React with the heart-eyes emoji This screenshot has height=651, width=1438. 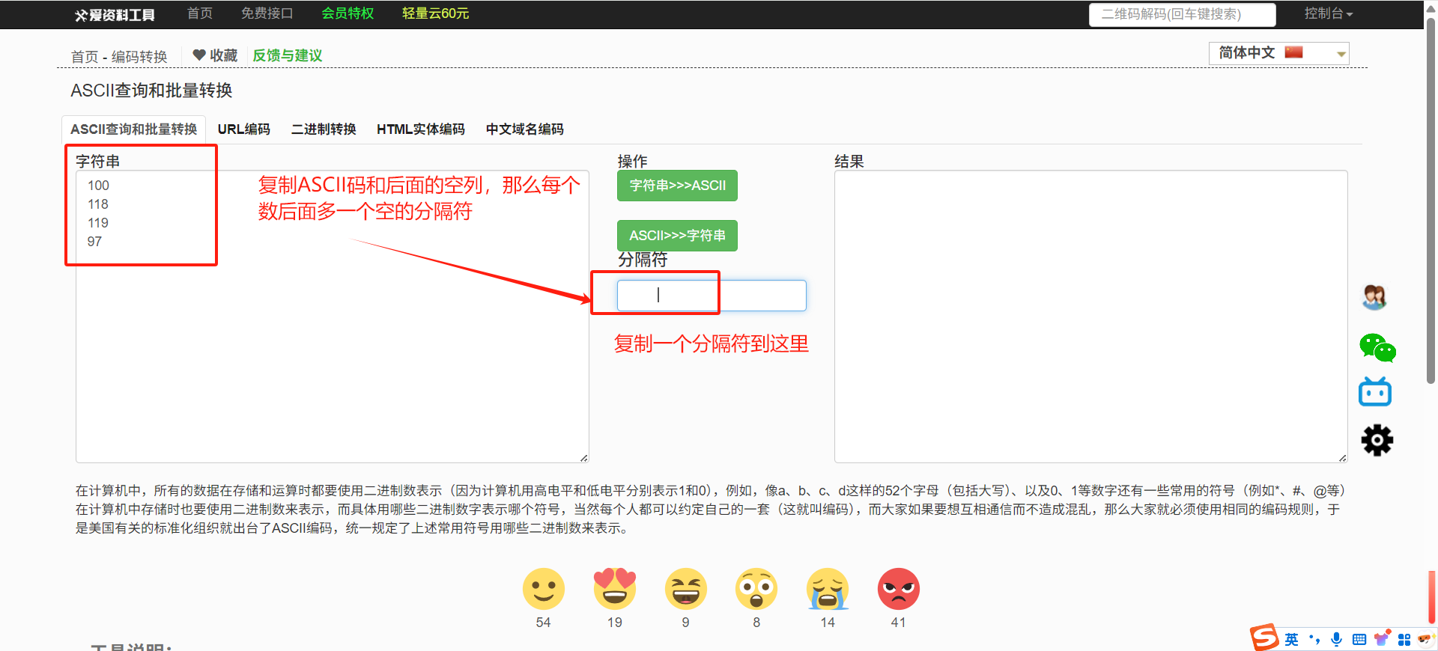(615, 589)
